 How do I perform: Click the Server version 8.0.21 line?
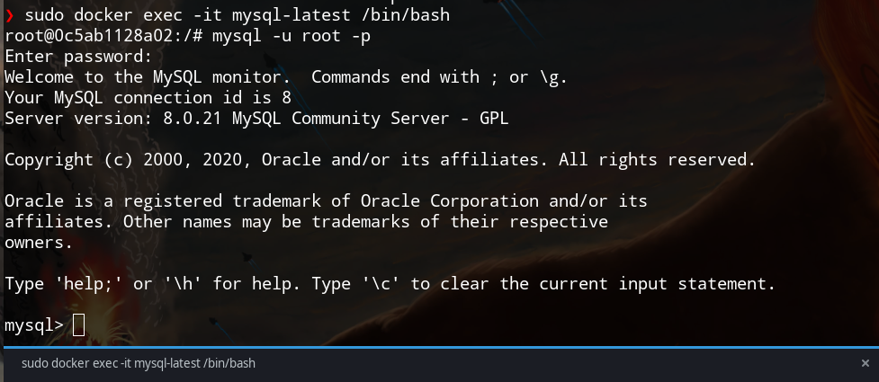pos(256,119)
